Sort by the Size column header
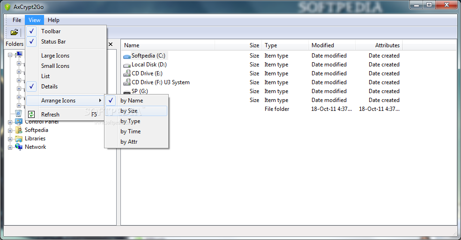Viewport: 461px width, 240px height. [238, 45]
